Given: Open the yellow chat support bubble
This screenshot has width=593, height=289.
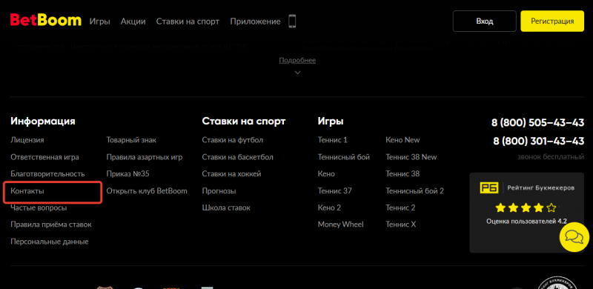Looking at the screenshot, I should point(574,237).
